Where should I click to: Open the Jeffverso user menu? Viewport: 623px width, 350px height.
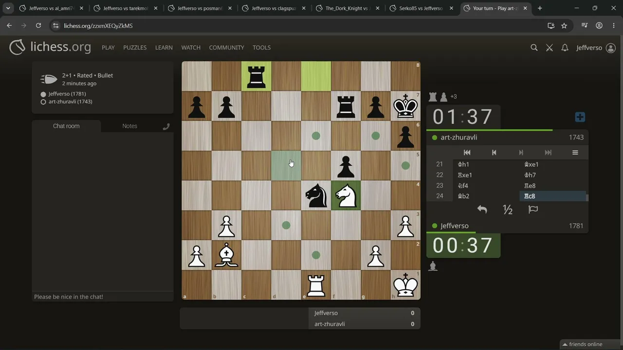(596, 48)
